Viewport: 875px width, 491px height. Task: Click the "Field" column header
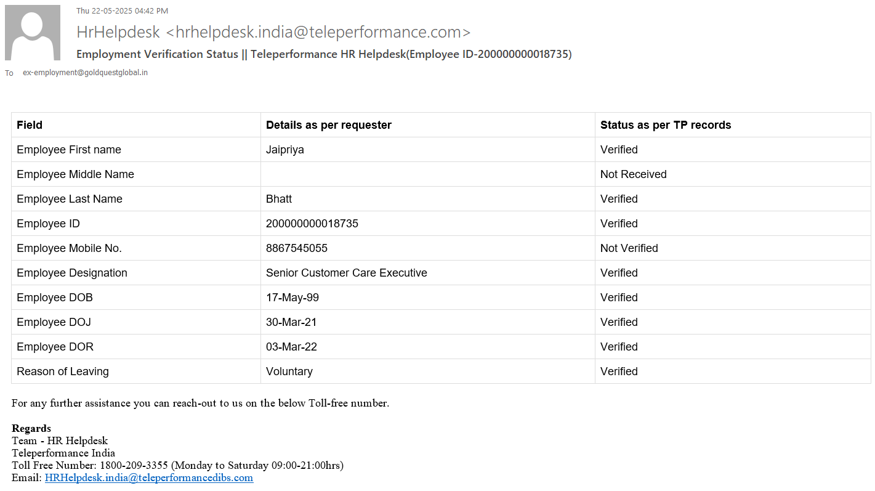click(x=30, y=125)
